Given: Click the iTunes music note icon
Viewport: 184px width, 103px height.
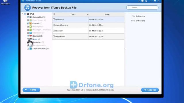Looking at the screenshot, I should (x=28, y=8).
